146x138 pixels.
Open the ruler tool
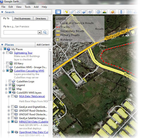(121, 12)
